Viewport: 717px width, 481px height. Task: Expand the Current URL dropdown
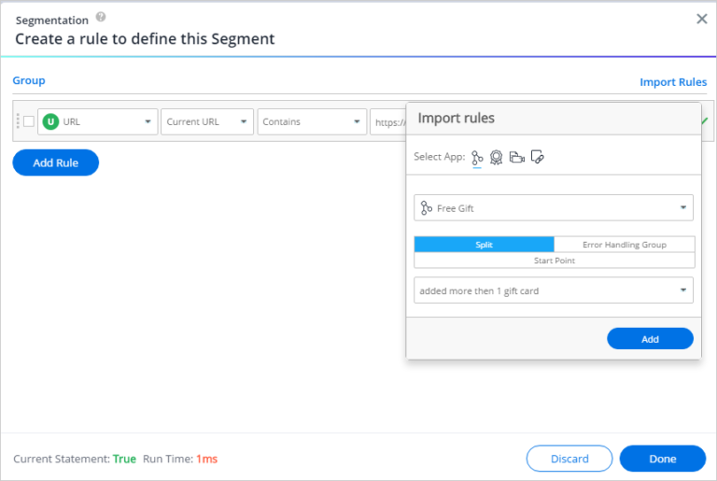(x=207, y=121)
